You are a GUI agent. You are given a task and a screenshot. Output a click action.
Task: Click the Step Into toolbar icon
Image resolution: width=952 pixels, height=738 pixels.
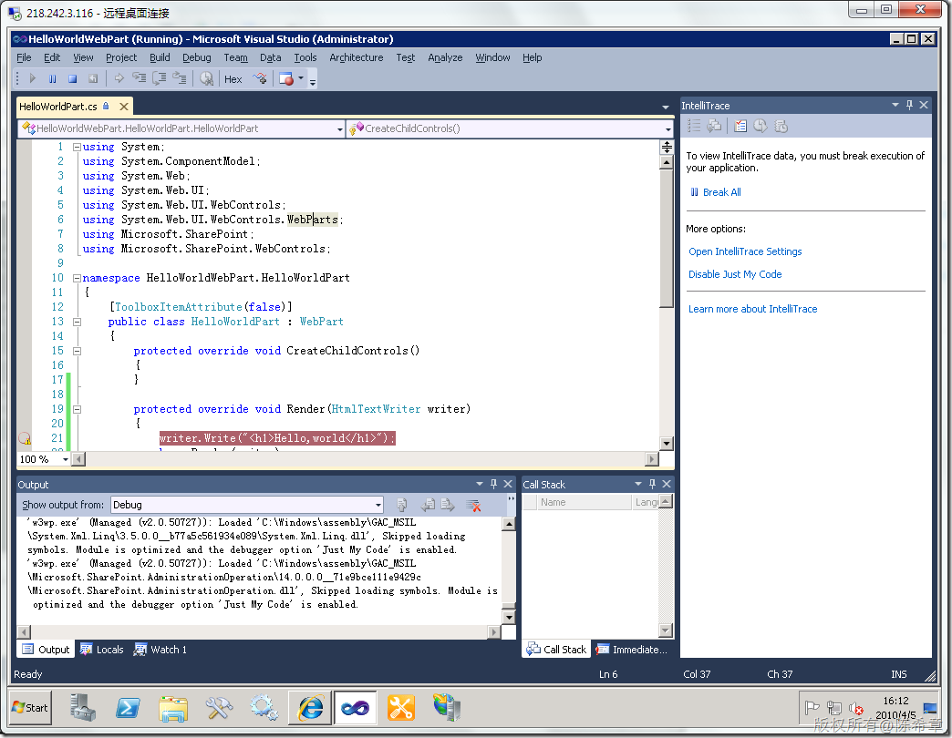tap(139, 78)
